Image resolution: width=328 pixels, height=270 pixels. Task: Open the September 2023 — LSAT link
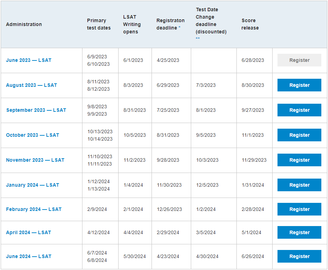(x=36, y=110)
